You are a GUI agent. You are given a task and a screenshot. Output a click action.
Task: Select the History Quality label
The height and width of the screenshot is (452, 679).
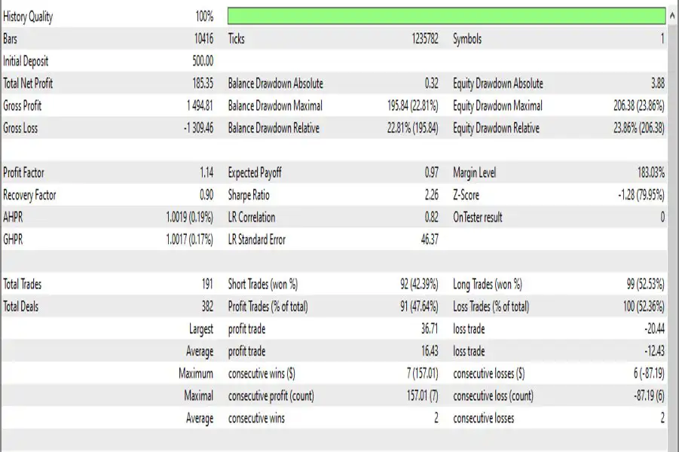(28, 17)
